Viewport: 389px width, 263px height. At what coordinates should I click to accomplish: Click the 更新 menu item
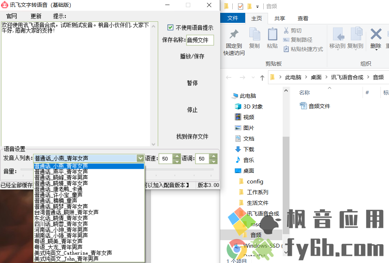point(36,16)
